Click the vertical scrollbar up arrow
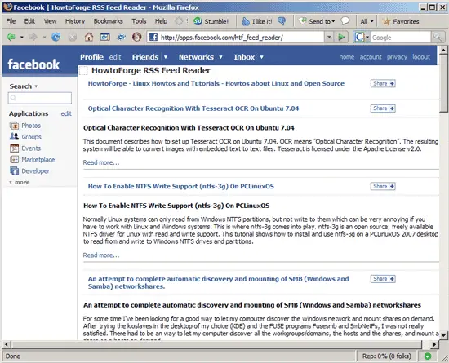The width and height of the screenshot is (449, 363). (x=443, y=50)
